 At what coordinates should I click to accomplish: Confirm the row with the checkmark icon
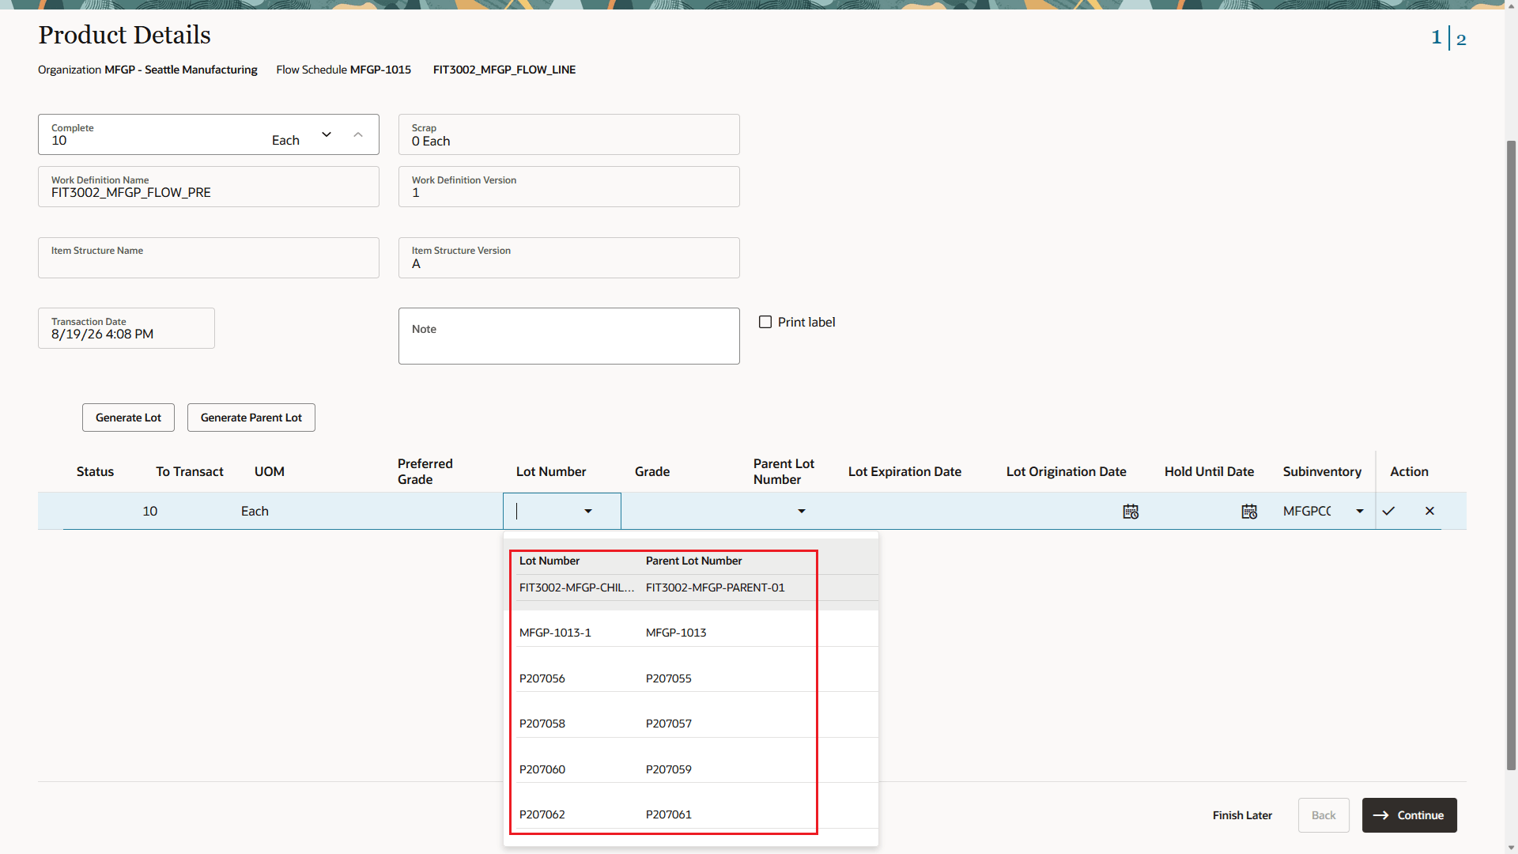1388,511
